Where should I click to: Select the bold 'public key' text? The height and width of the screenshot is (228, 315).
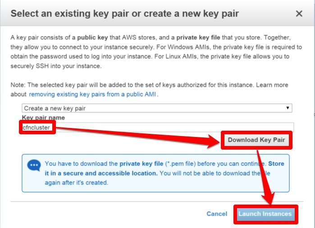click(93, 37)
